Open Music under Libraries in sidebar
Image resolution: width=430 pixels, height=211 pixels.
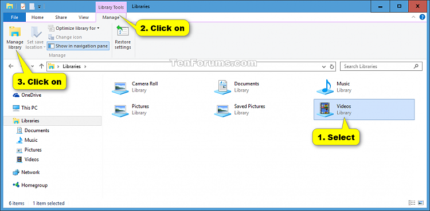point(27,140)
